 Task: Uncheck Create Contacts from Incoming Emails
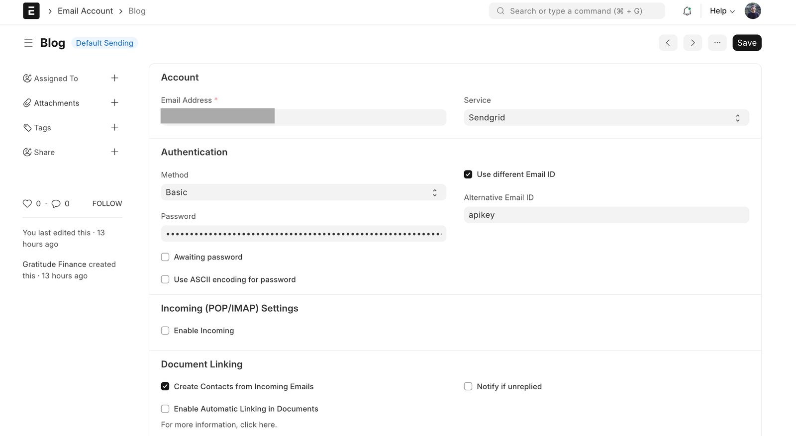(165, 386)
